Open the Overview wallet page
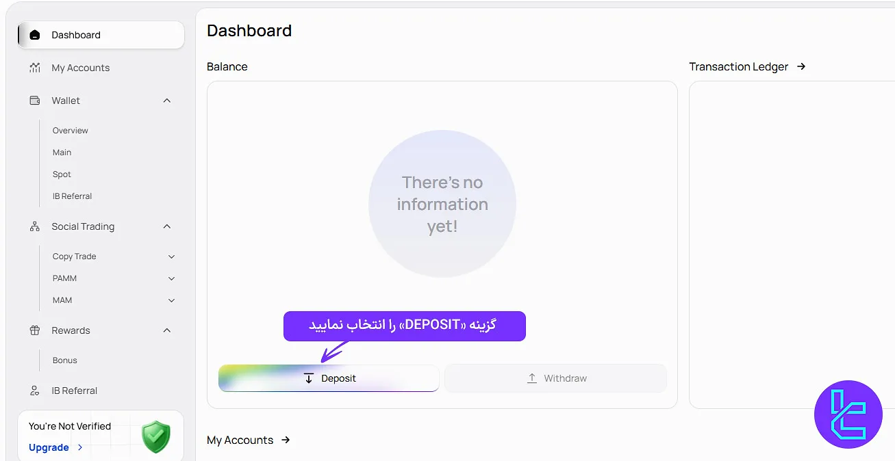This screenshot has width=895, height=461. tap(70, 130)
